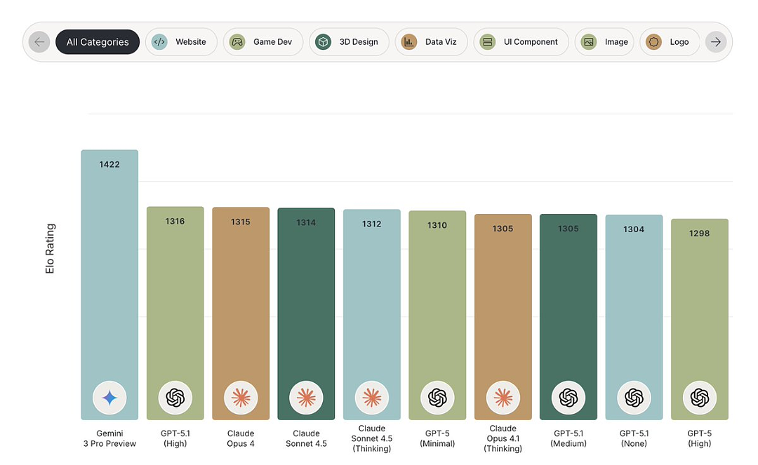
Task: Click the Claude logo on Opus 4.1 (Thinking) bar
Action: coord(503,398)
